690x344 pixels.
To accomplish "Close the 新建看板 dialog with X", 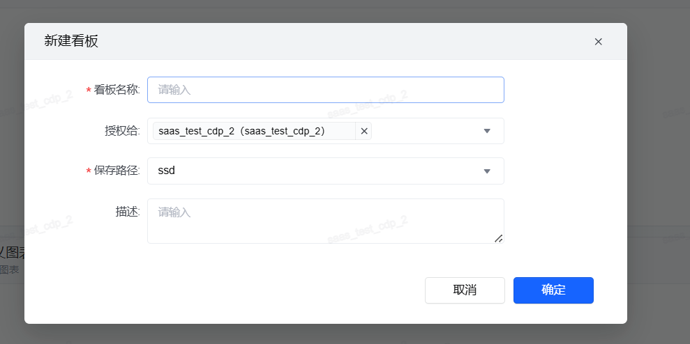I will (x=598, y=42).
